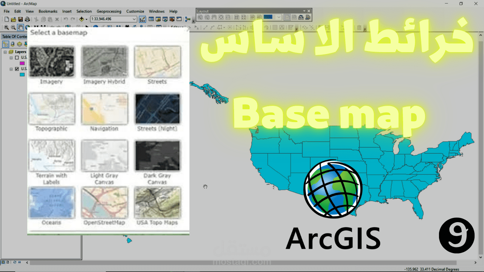Open the map scale 1:33,946,496 dropdown
The height and width of the screenshot is (272, 484).
click(134, 19)
